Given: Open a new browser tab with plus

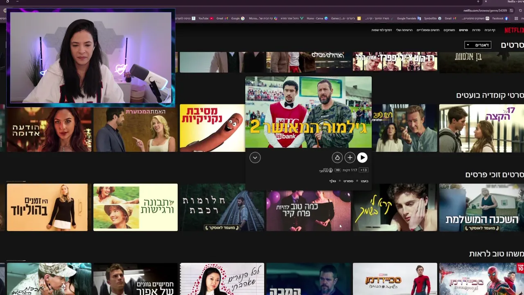Looking at the screenshot, I should (x=478, y=2).
